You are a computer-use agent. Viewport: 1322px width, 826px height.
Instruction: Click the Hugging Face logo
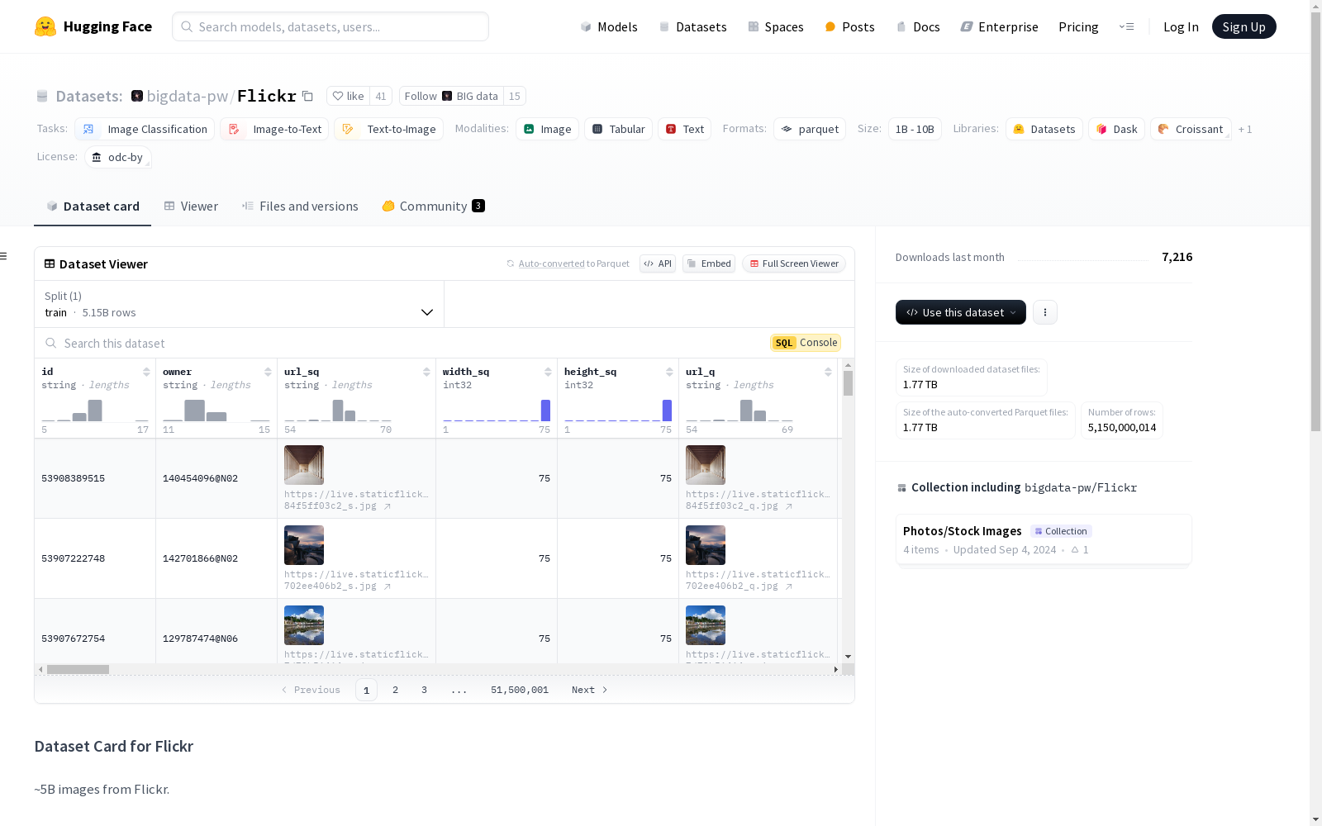(93, 26)
